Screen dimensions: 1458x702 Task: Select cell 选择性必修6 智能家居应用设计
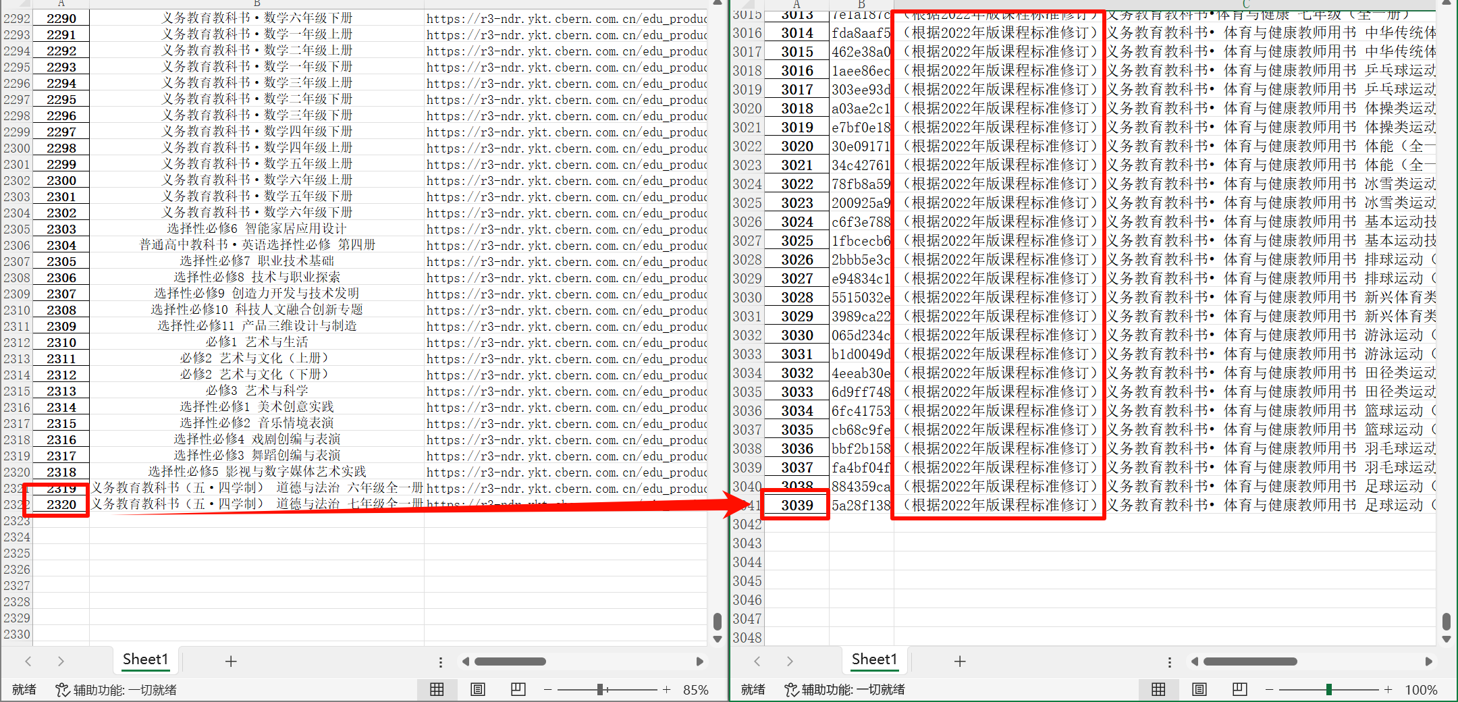click(256, 229)
